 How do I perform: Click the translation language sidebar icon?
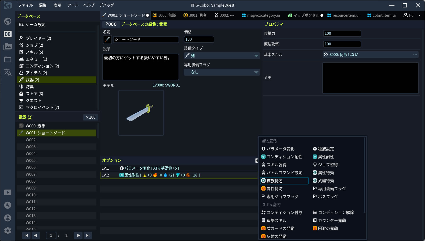tap(8, 72)
